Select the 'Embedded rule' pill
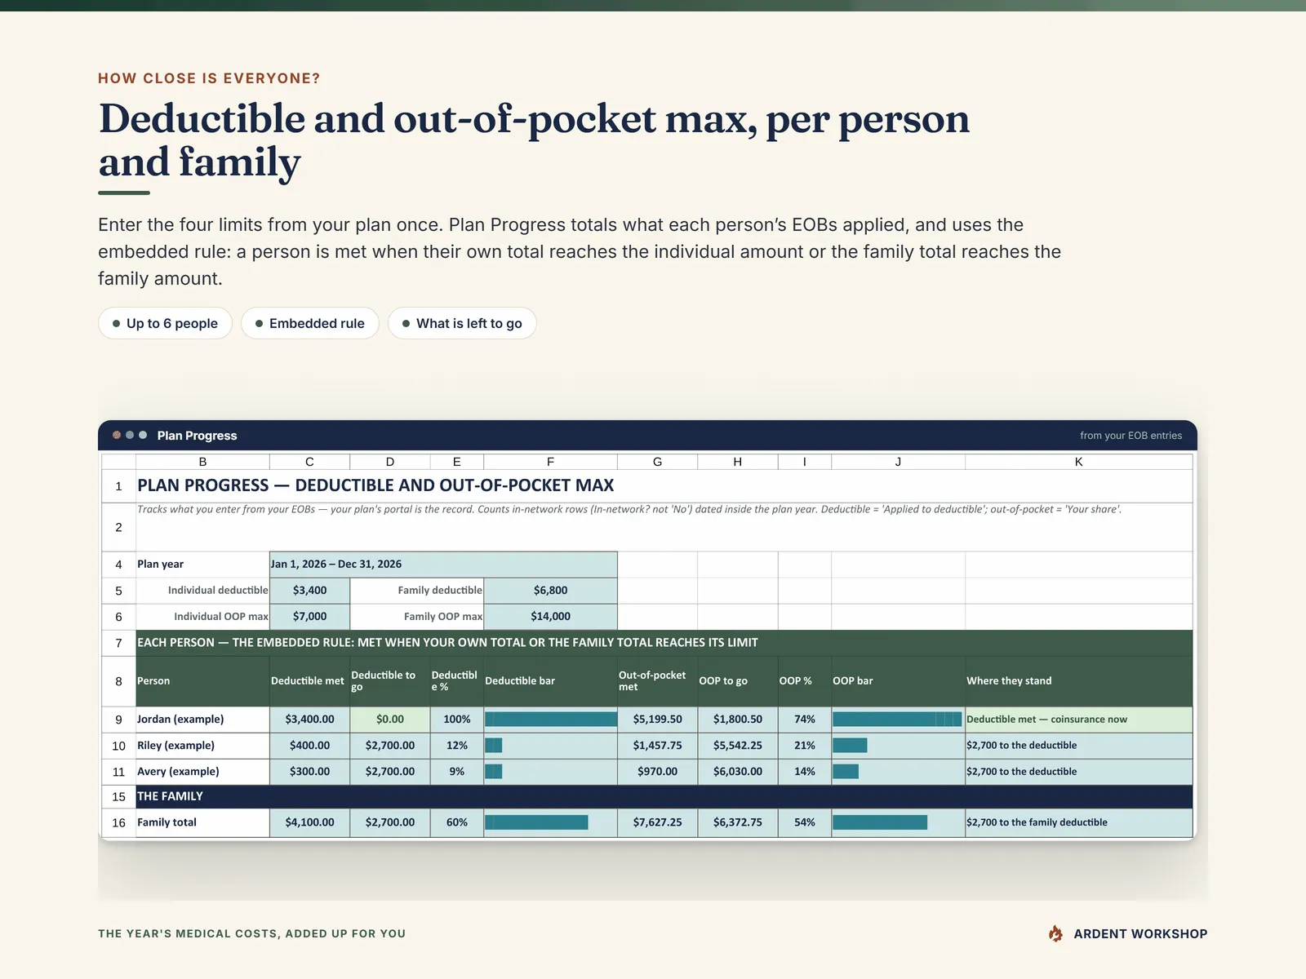 (x=309, y=323)
